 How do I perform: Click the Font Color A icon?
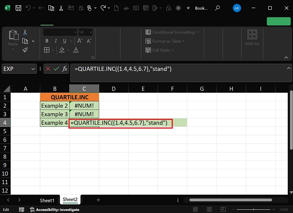pos(76,50)
